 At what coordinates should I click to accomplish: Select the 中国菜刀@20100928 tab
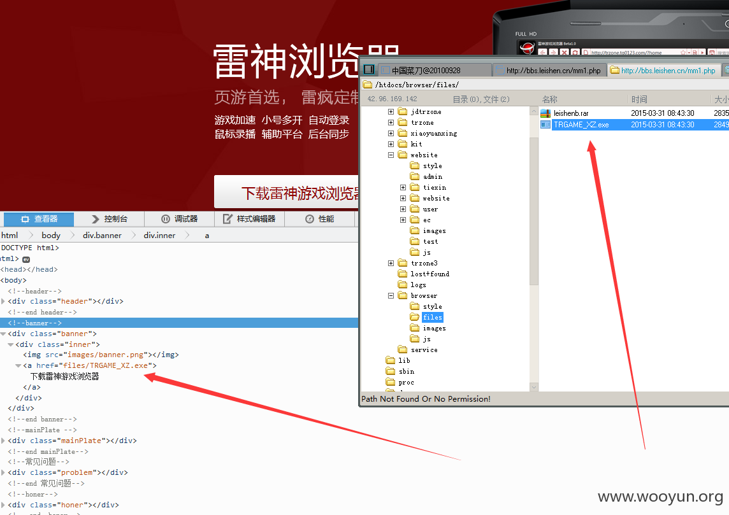pyautogui.click(x=434, y=70)
